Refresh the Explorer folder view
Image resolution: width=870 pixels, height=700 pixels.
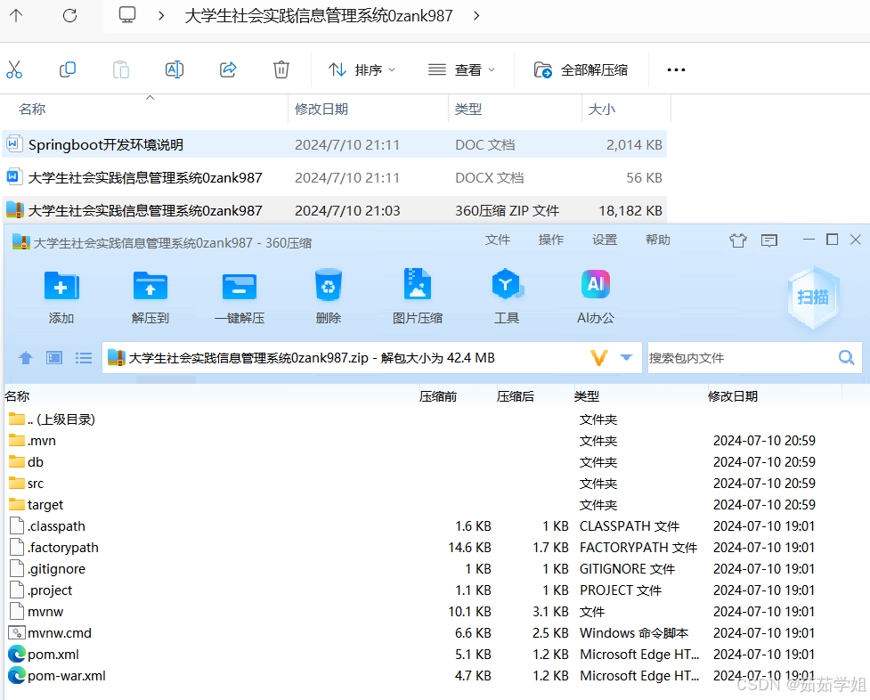(x=70, y=15)
